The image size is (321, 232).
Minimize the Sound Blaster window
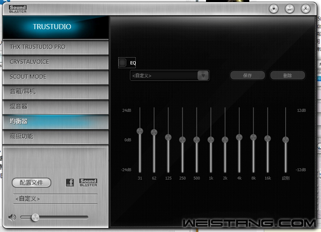290,9
